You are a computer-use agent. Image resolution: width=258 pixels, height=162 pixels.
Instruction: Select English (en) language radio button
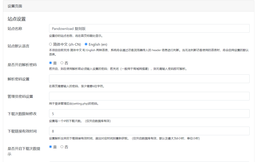point(86,44)
